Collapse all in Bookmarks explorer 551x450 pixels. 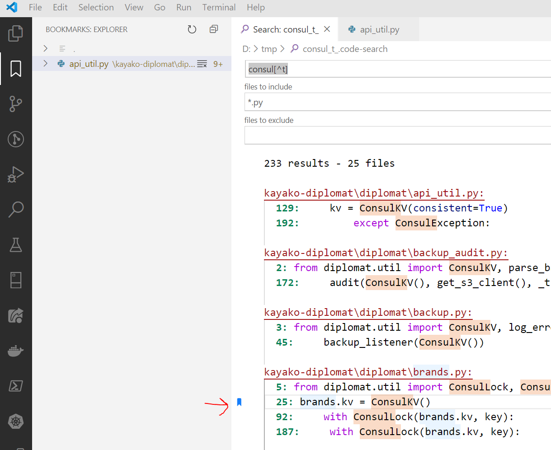(x=214, y=29)
